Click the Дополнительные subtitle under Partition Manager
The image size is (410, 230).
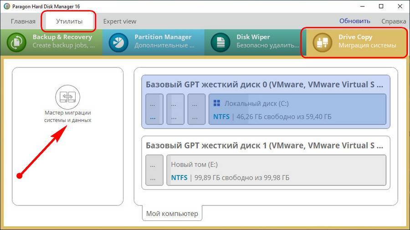pos(164,45)
